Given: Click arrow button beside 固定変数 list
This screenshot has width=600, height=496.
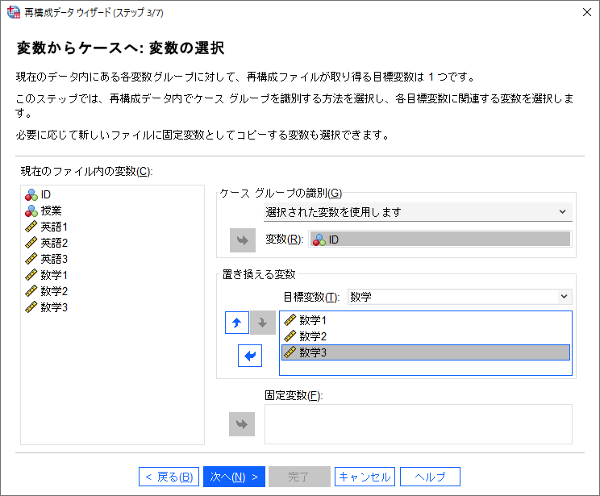Looking at the screenshot, I should (x=242, y=423).
